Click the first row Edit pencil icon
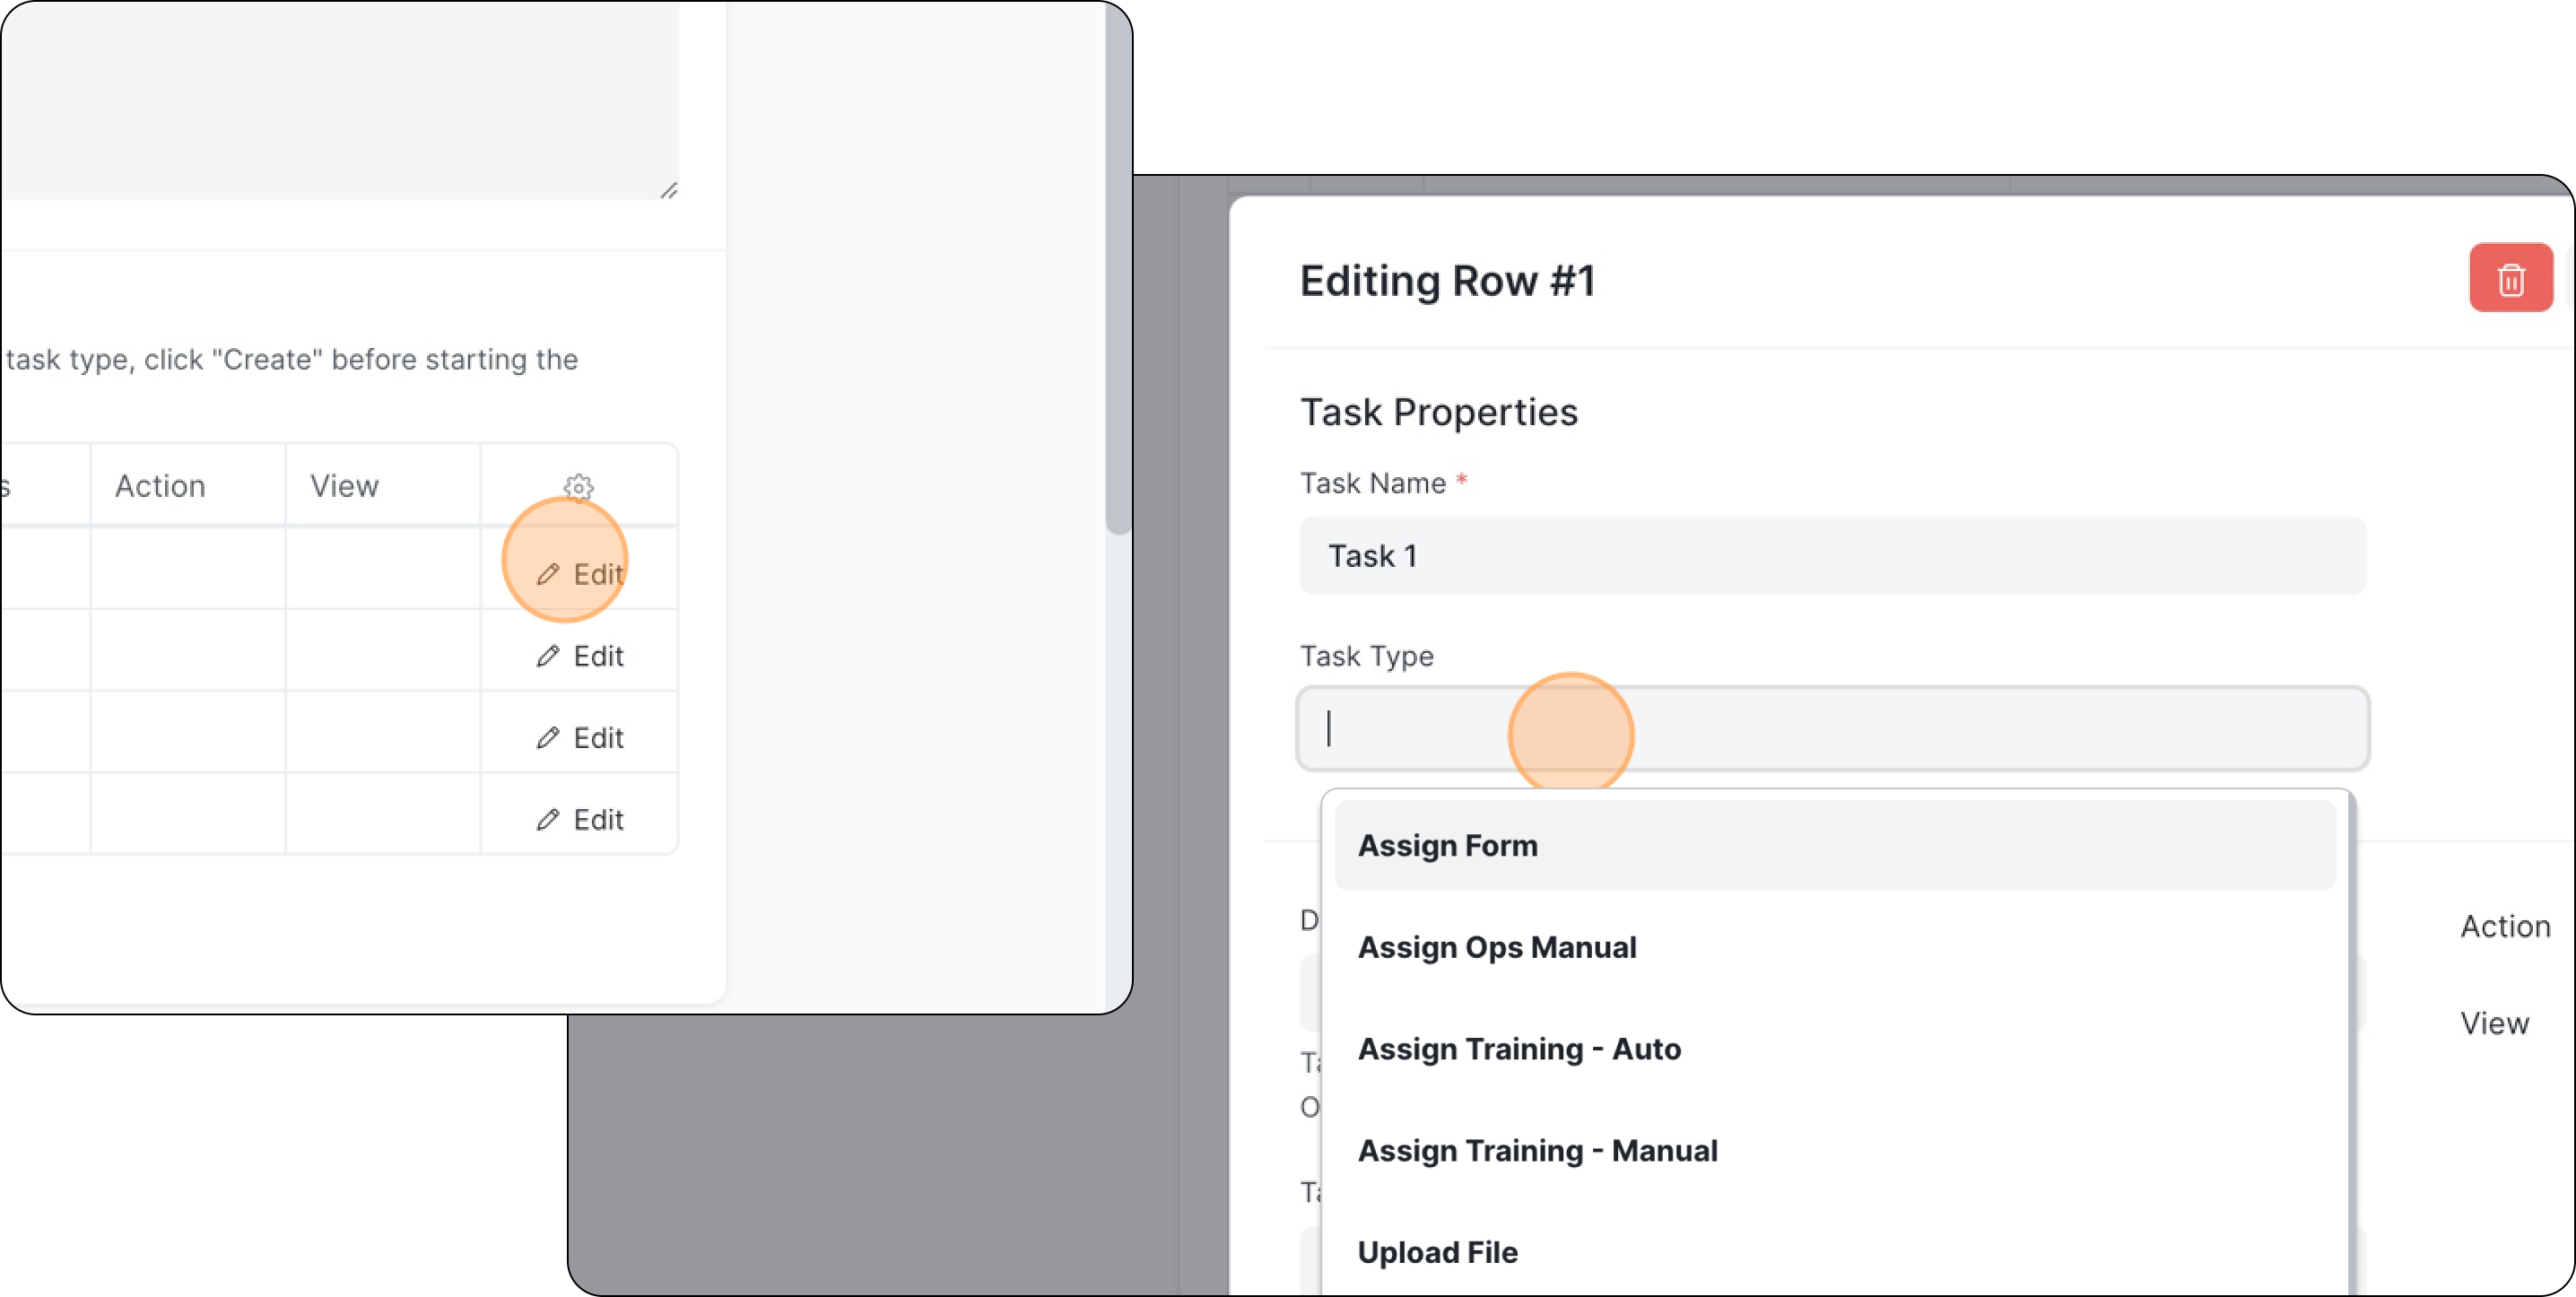Image resolution: width=2576 pixels, height=1297 pixels. (547, 574)
